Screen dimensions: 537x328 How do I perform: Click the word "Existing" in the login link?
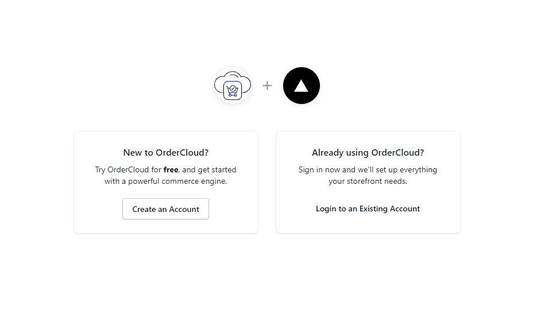[x=373, y=209]
